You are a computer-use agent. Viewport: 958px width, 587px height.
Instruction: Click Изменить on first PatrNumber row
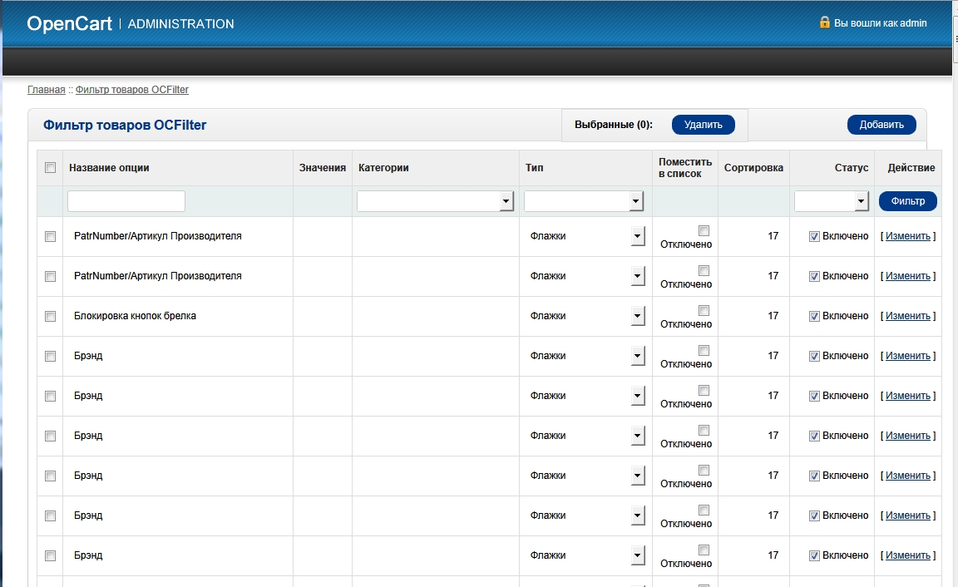[x=908, y=236]
